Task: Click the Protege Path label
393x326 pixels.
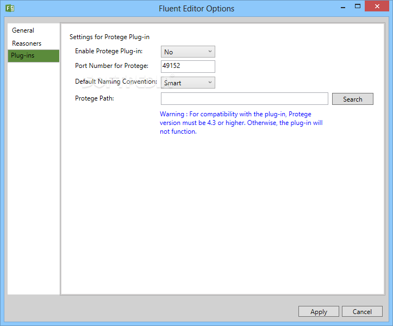Action: tap(95, 98)
